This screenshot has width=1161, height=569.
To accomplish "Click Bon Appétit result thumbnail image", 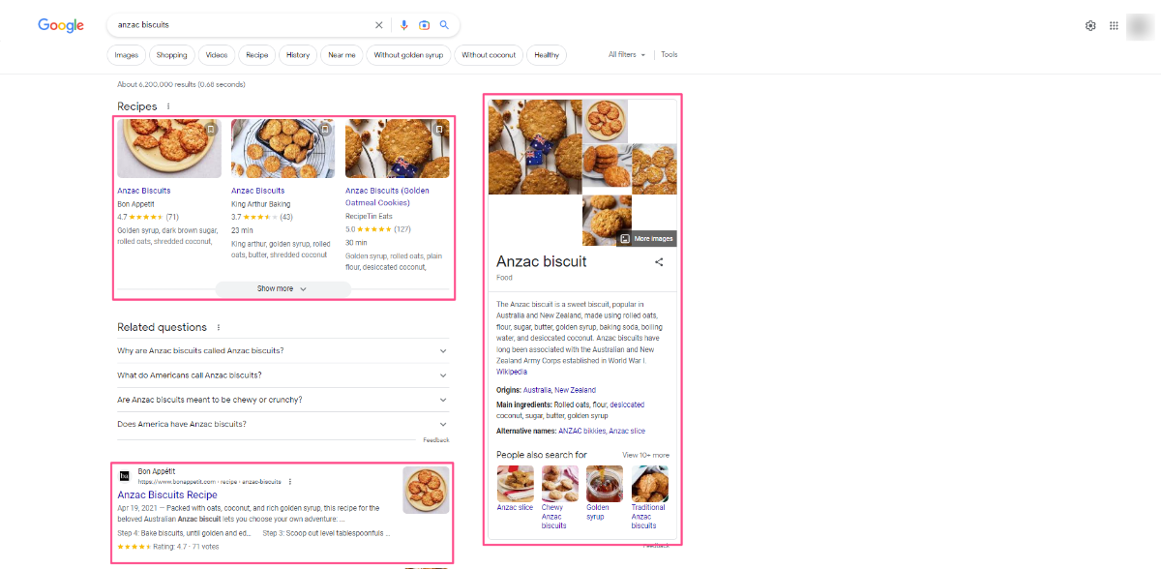I will coord(426,490).
